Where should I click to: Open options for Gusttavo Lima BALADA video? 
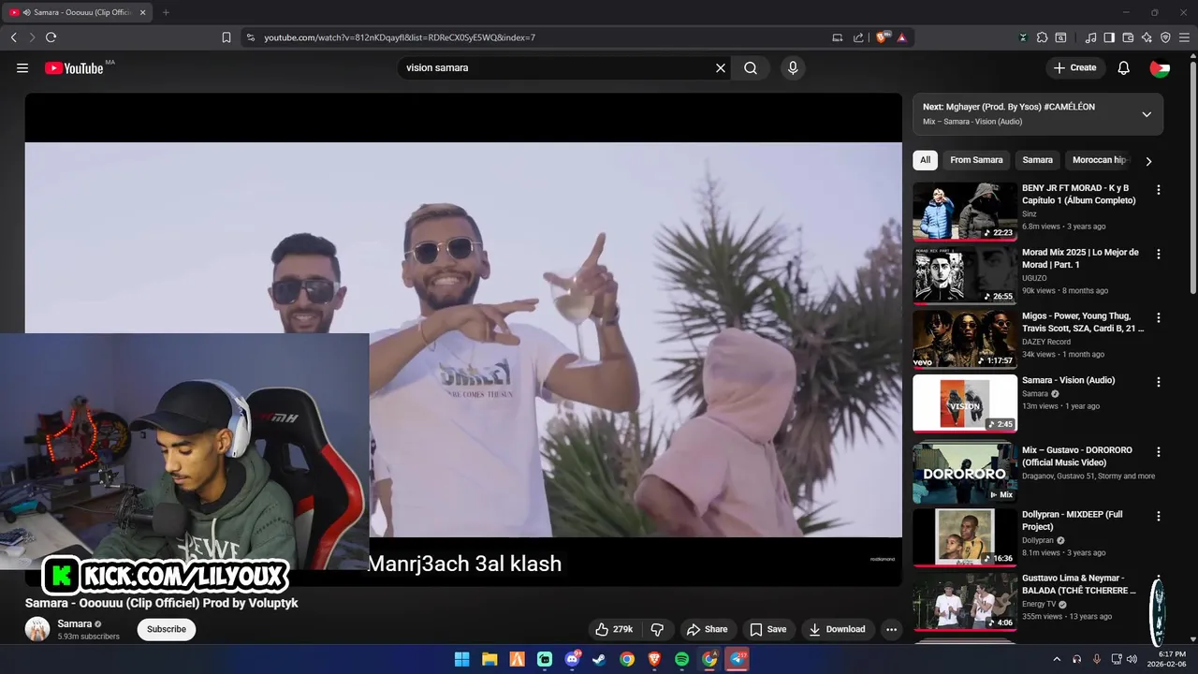pos(1159,580)
